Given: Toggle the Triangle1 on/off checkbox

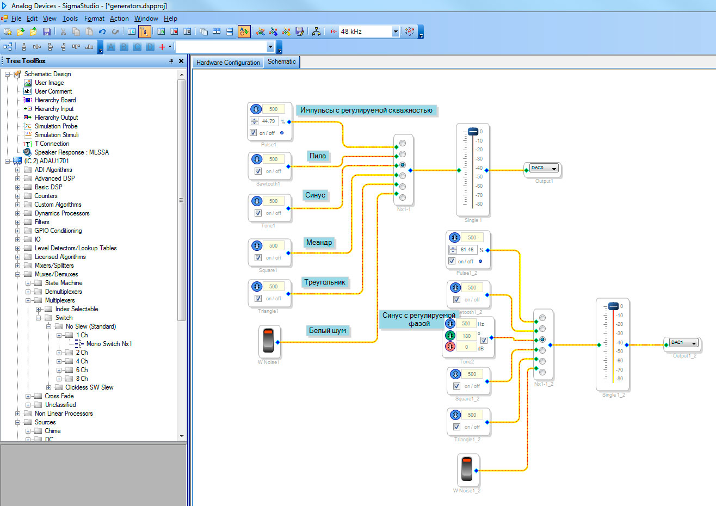Looking at the screenshot, I should coord(258,298).
